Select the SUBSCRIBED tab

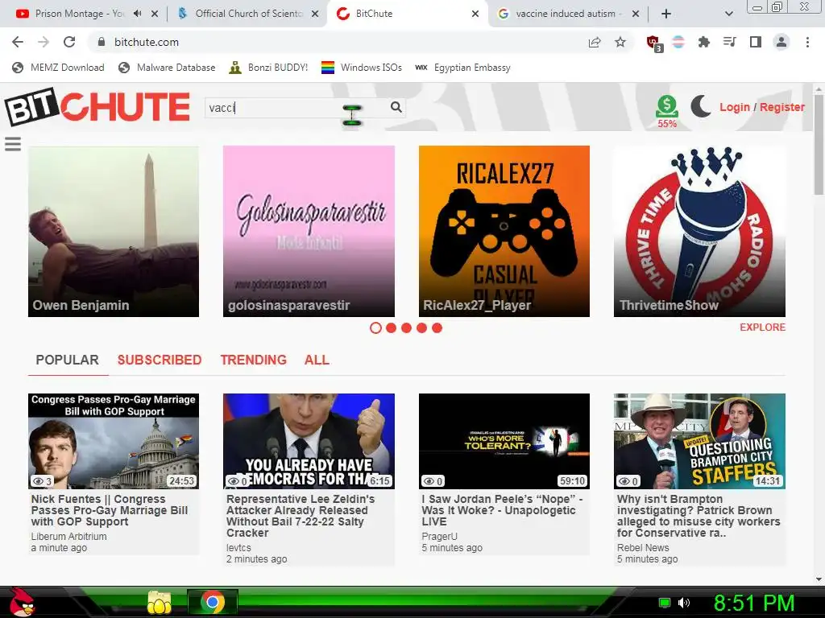[x=160, y=360]
